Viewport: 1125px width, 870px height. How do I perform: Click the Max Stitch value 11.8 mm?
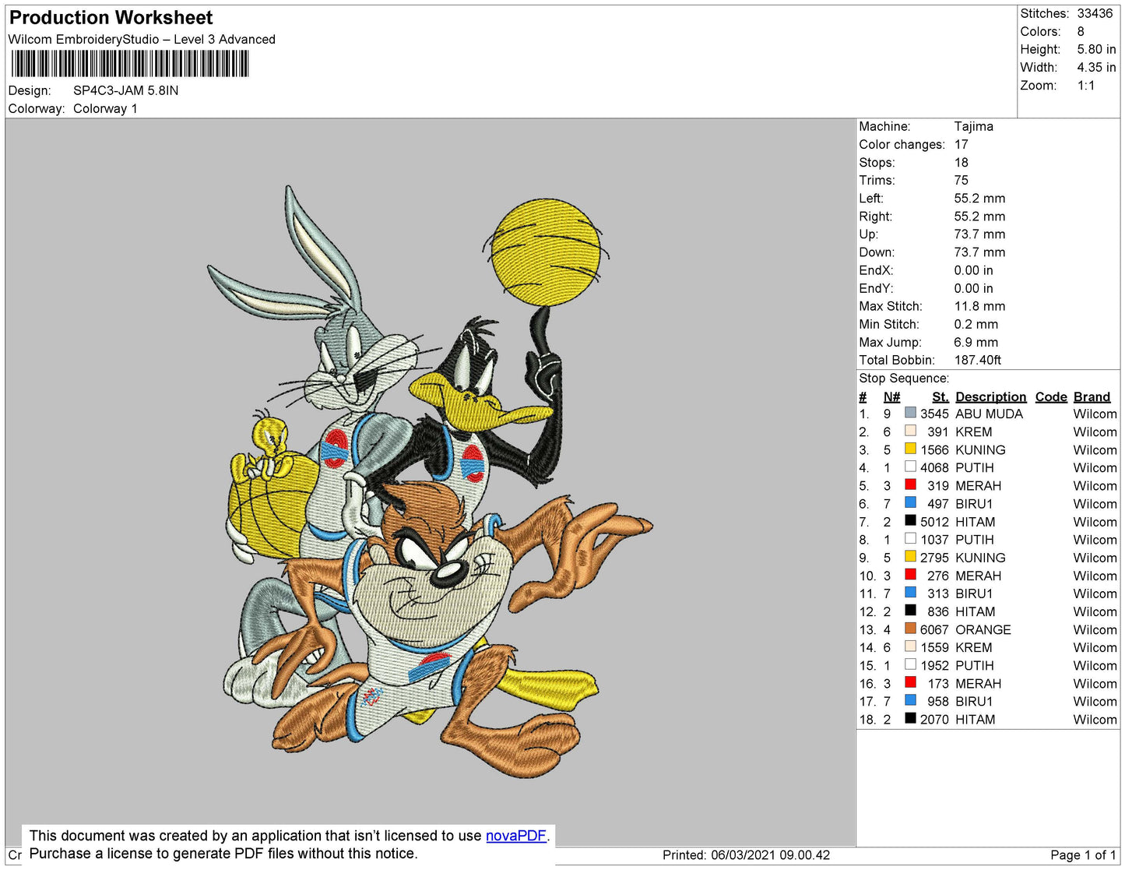[979, 306]
